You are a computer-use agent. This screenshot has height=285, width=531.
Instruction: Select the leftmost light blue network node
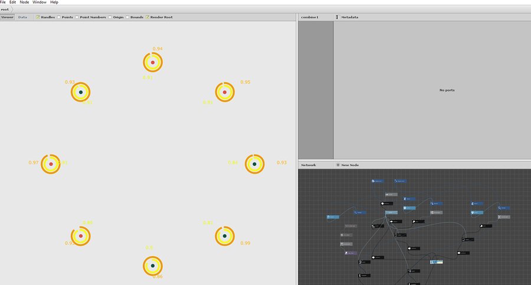click(333, 217)
